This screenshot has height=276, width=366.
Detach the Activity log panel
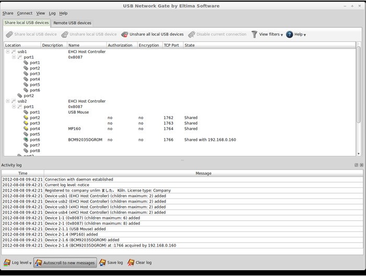pyautogui.click(x=356, y=165)
